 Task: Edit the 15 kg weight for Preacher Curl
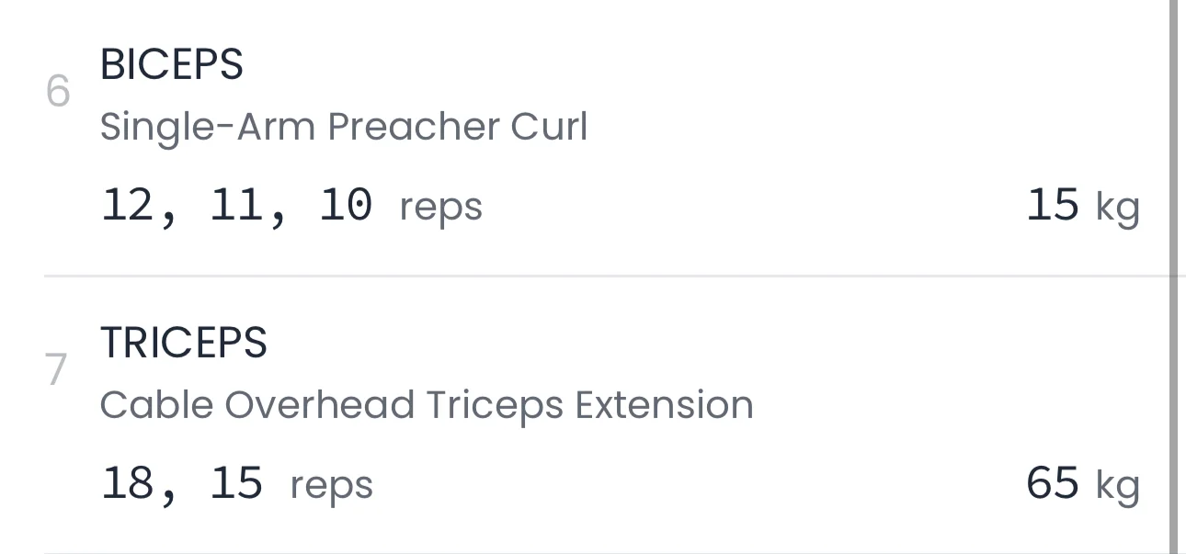pyautogui.click(x=1053, y=204)
